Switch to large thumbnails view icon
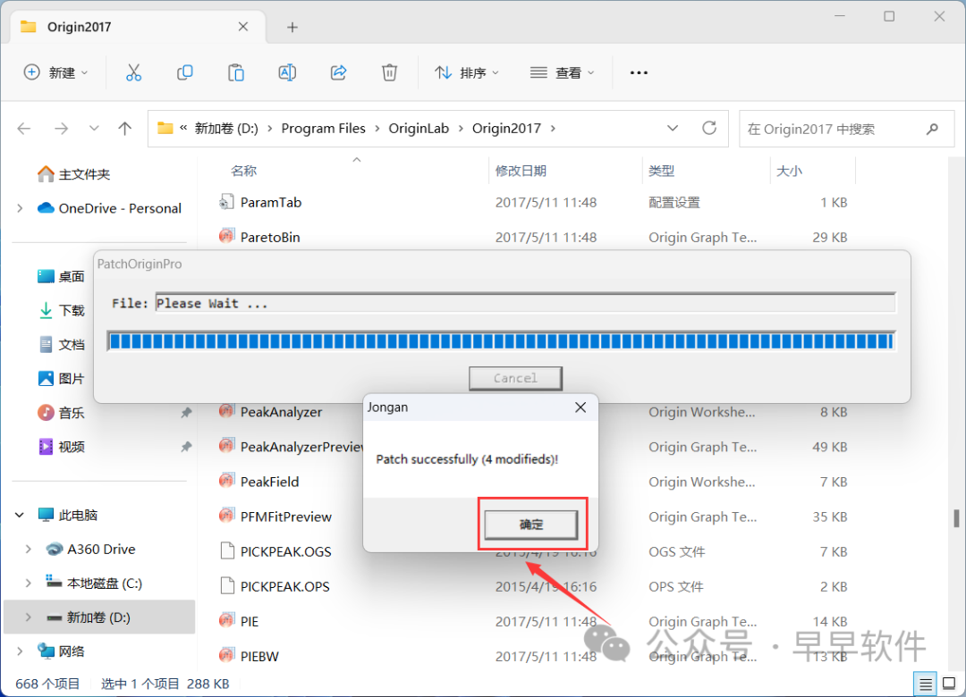Viewport: 966px width, 697px height. (949, 684)
